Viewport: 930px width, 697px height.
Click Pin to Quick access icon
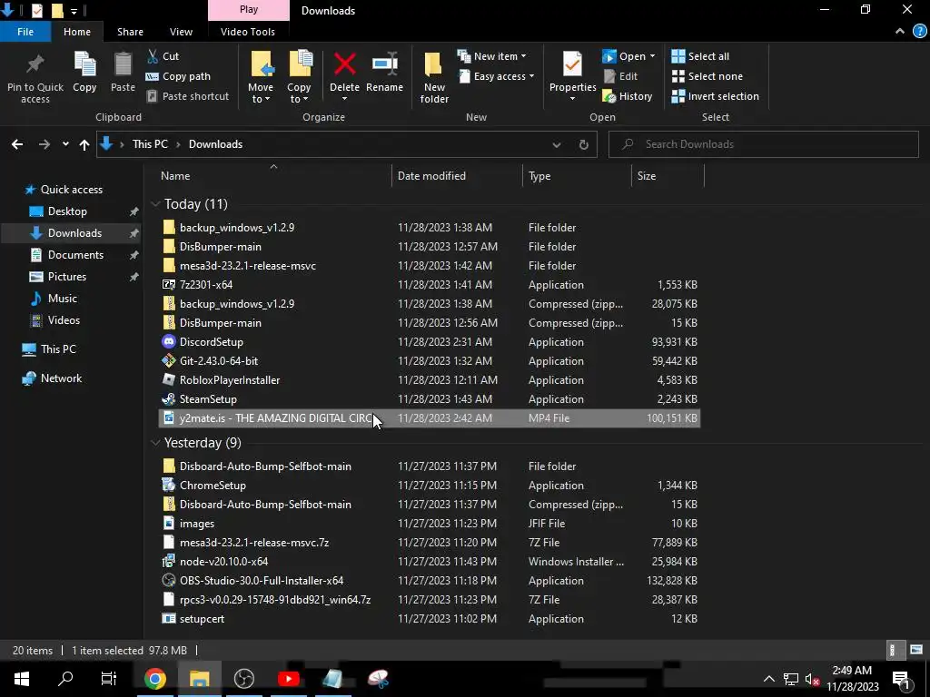point(35,64)
